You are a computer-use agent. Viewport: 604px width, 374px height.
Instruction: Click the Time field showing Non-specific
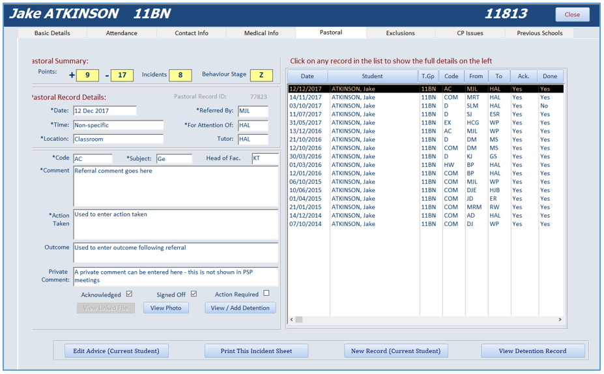pyautogui.click(x=118, y=125)
